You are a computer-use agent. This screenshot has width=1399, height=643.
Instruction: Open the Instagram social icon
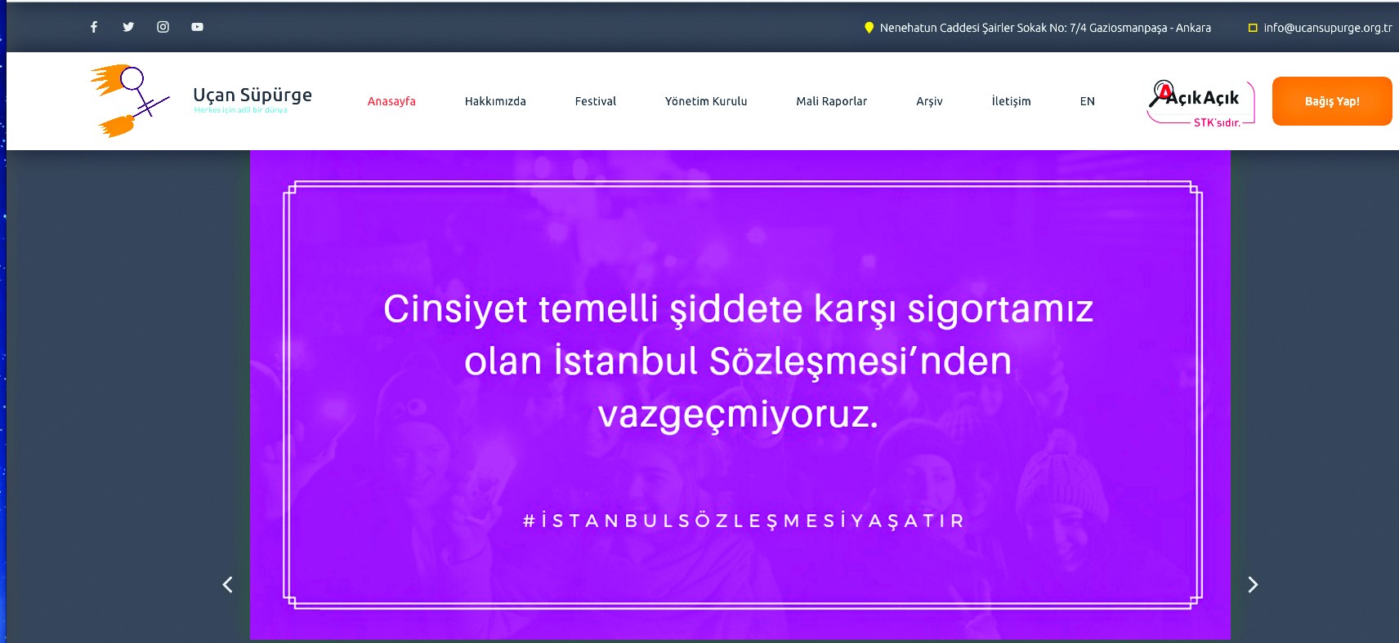point(163,27)
